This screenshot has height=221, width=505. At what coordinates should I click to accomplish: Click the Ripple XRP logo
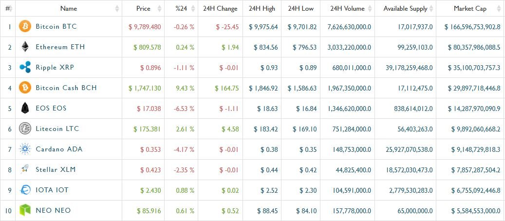(x=25, y=67)
